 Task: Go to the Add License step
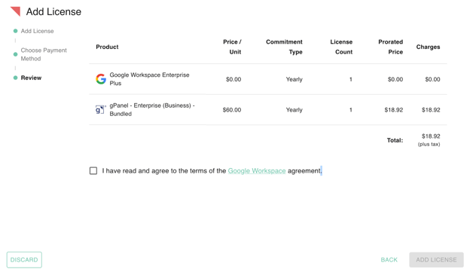tap(37, 31)
